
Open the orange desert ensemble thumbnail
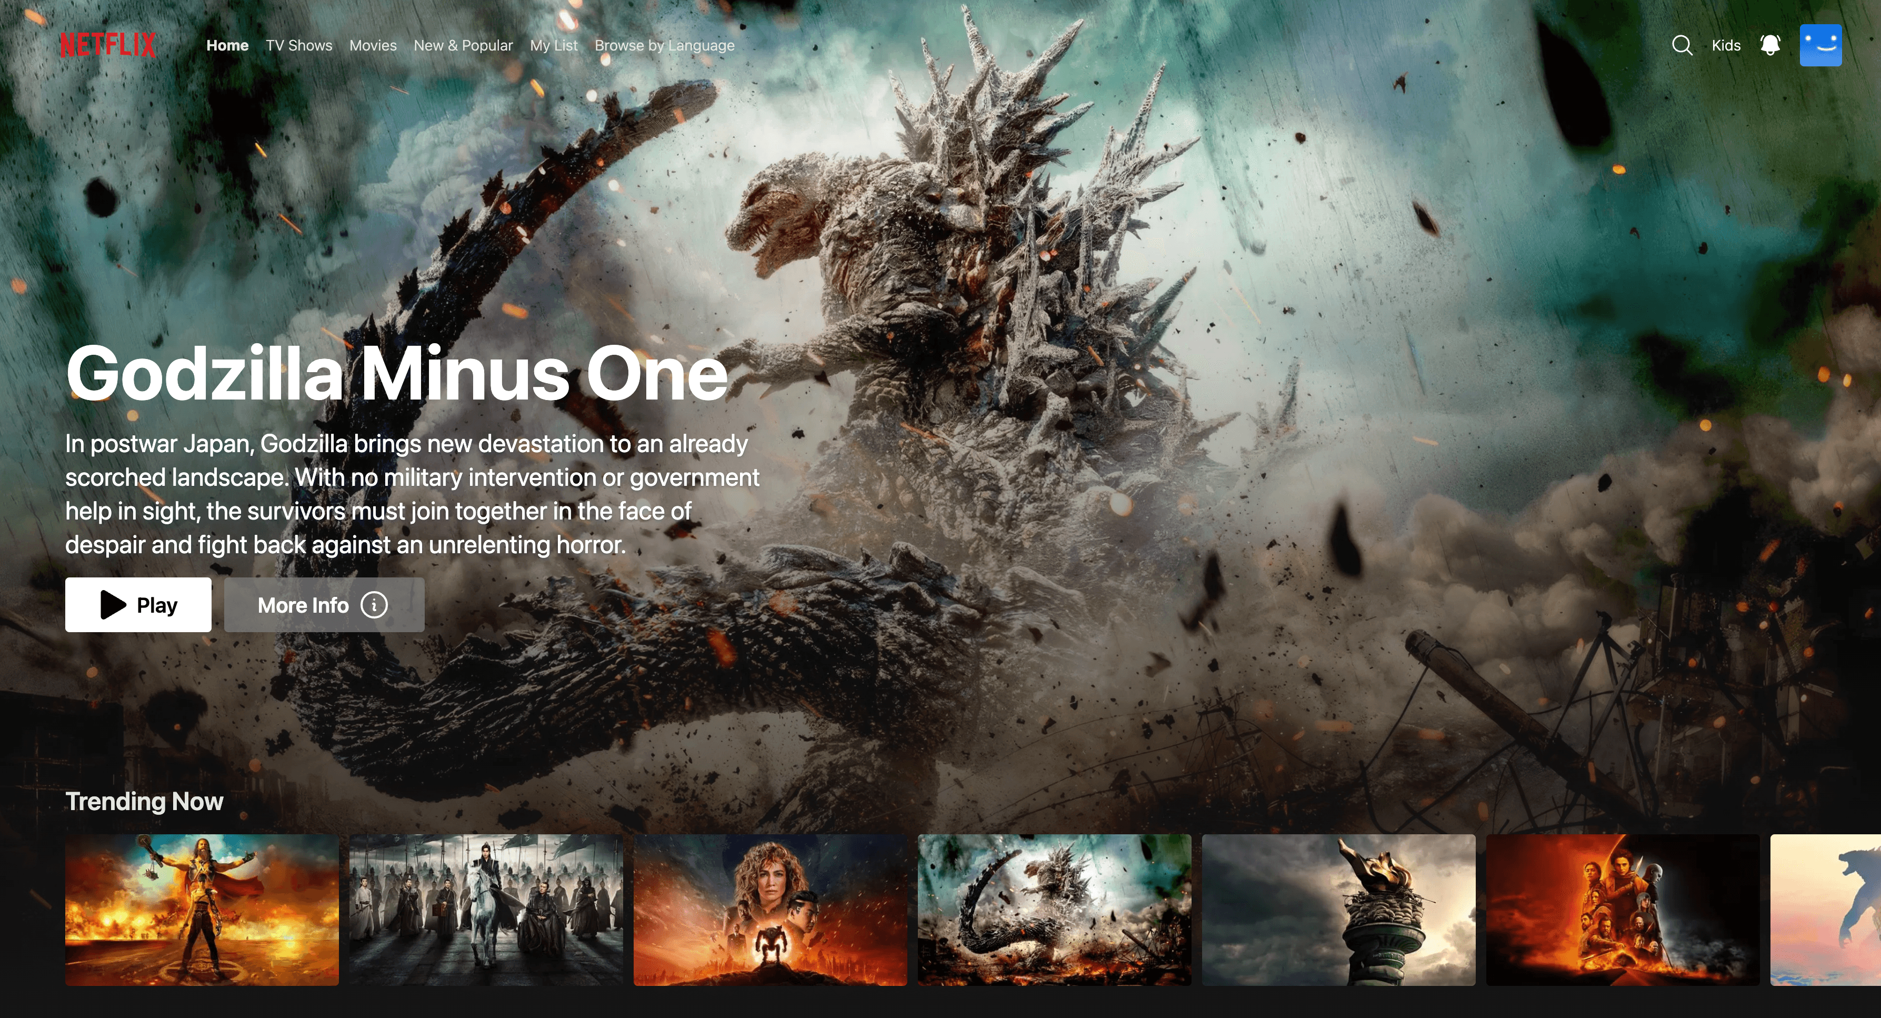point(1623,910)
